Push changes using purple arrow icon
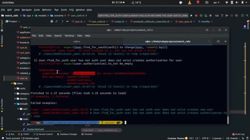This screenshot has height=140, width=250. (227, 16)
